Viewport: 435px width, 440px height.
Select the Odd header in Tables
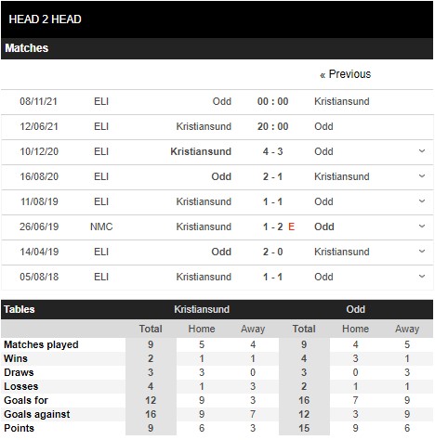coord(356,309)
